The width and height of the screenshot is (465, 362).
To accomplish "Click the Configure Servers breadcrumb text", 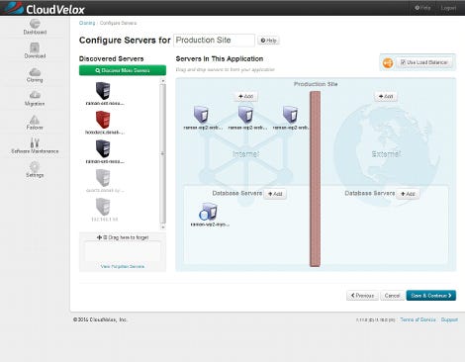I will coord(118,23).
